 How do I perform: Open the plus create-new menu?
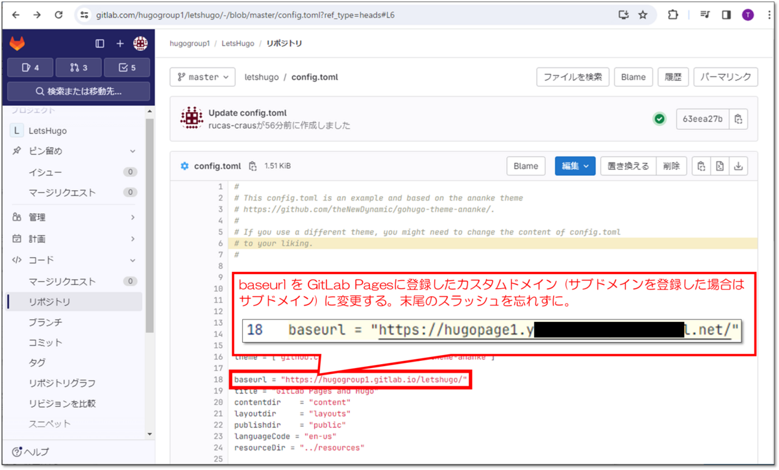click(120, 43)
